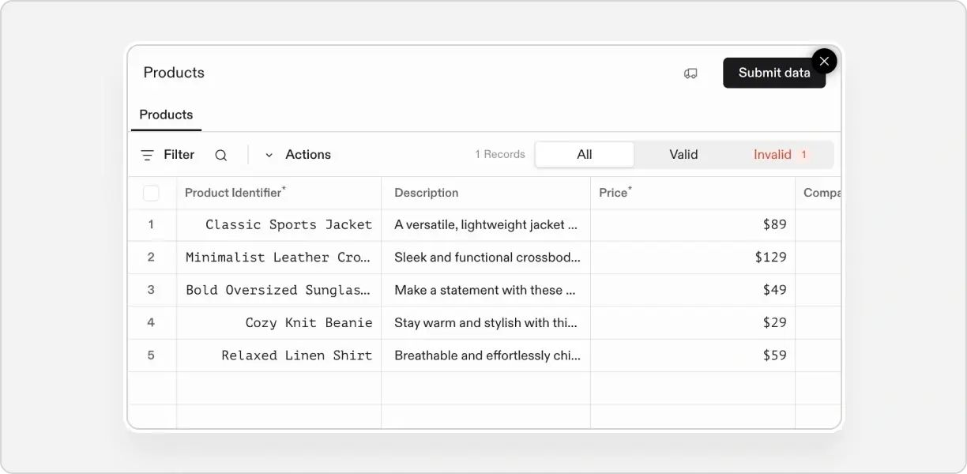
Task: Show only Invalid records
Action: 773,154
